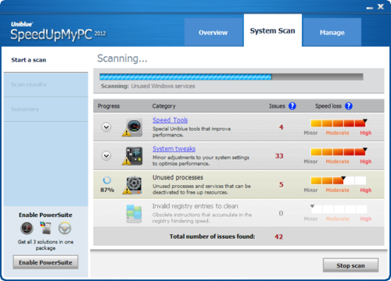Open the Issues column help icon
This screenshot has width=391, height=281.
click(292, 106)
